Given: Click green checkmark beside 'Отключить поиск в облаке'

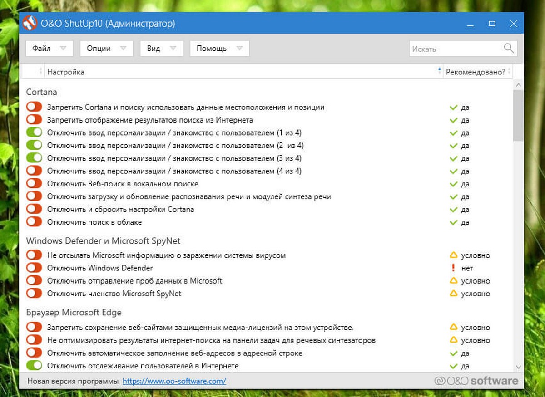Looking at the screenshot, I should point(453,222).
